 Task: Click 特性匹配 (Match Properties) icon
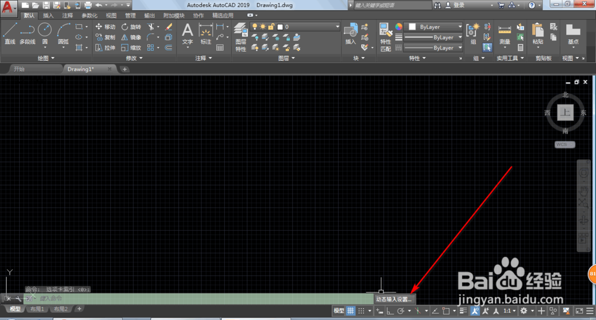point(386,37)
